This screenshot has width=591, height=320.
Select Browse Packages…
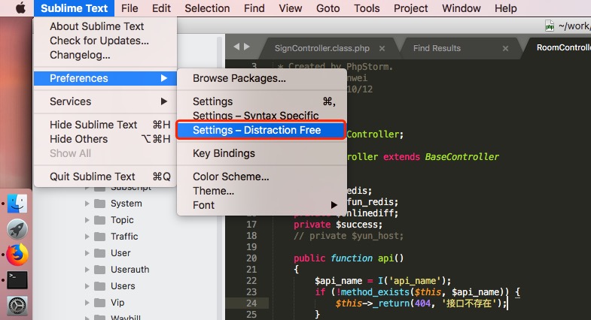[x=262, y=78]
